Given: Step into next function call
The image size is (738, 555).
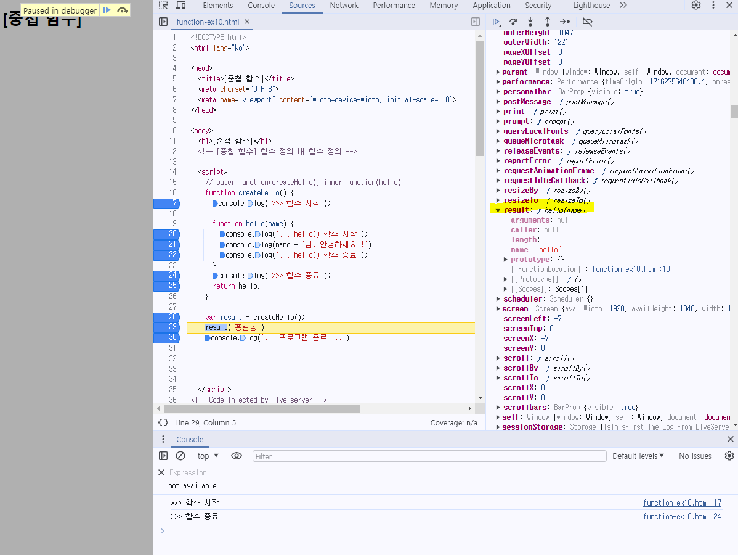Looking at the screenshot, I should tap(530, 22).
